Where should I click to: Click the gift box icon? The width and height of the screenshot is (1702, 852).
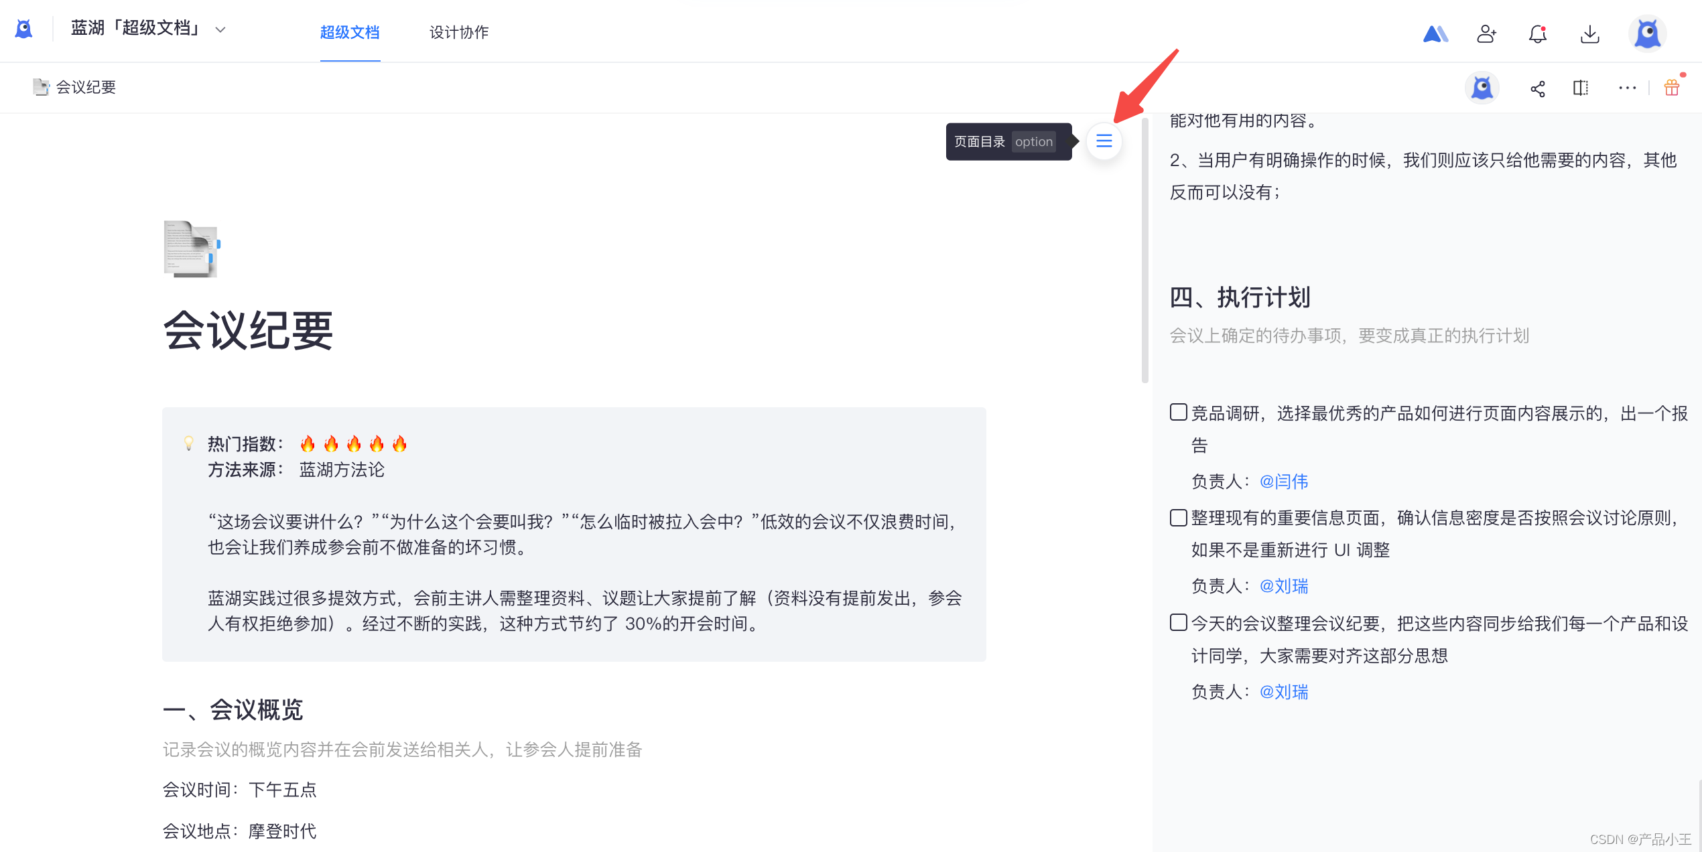click(x=1672, y=88)
